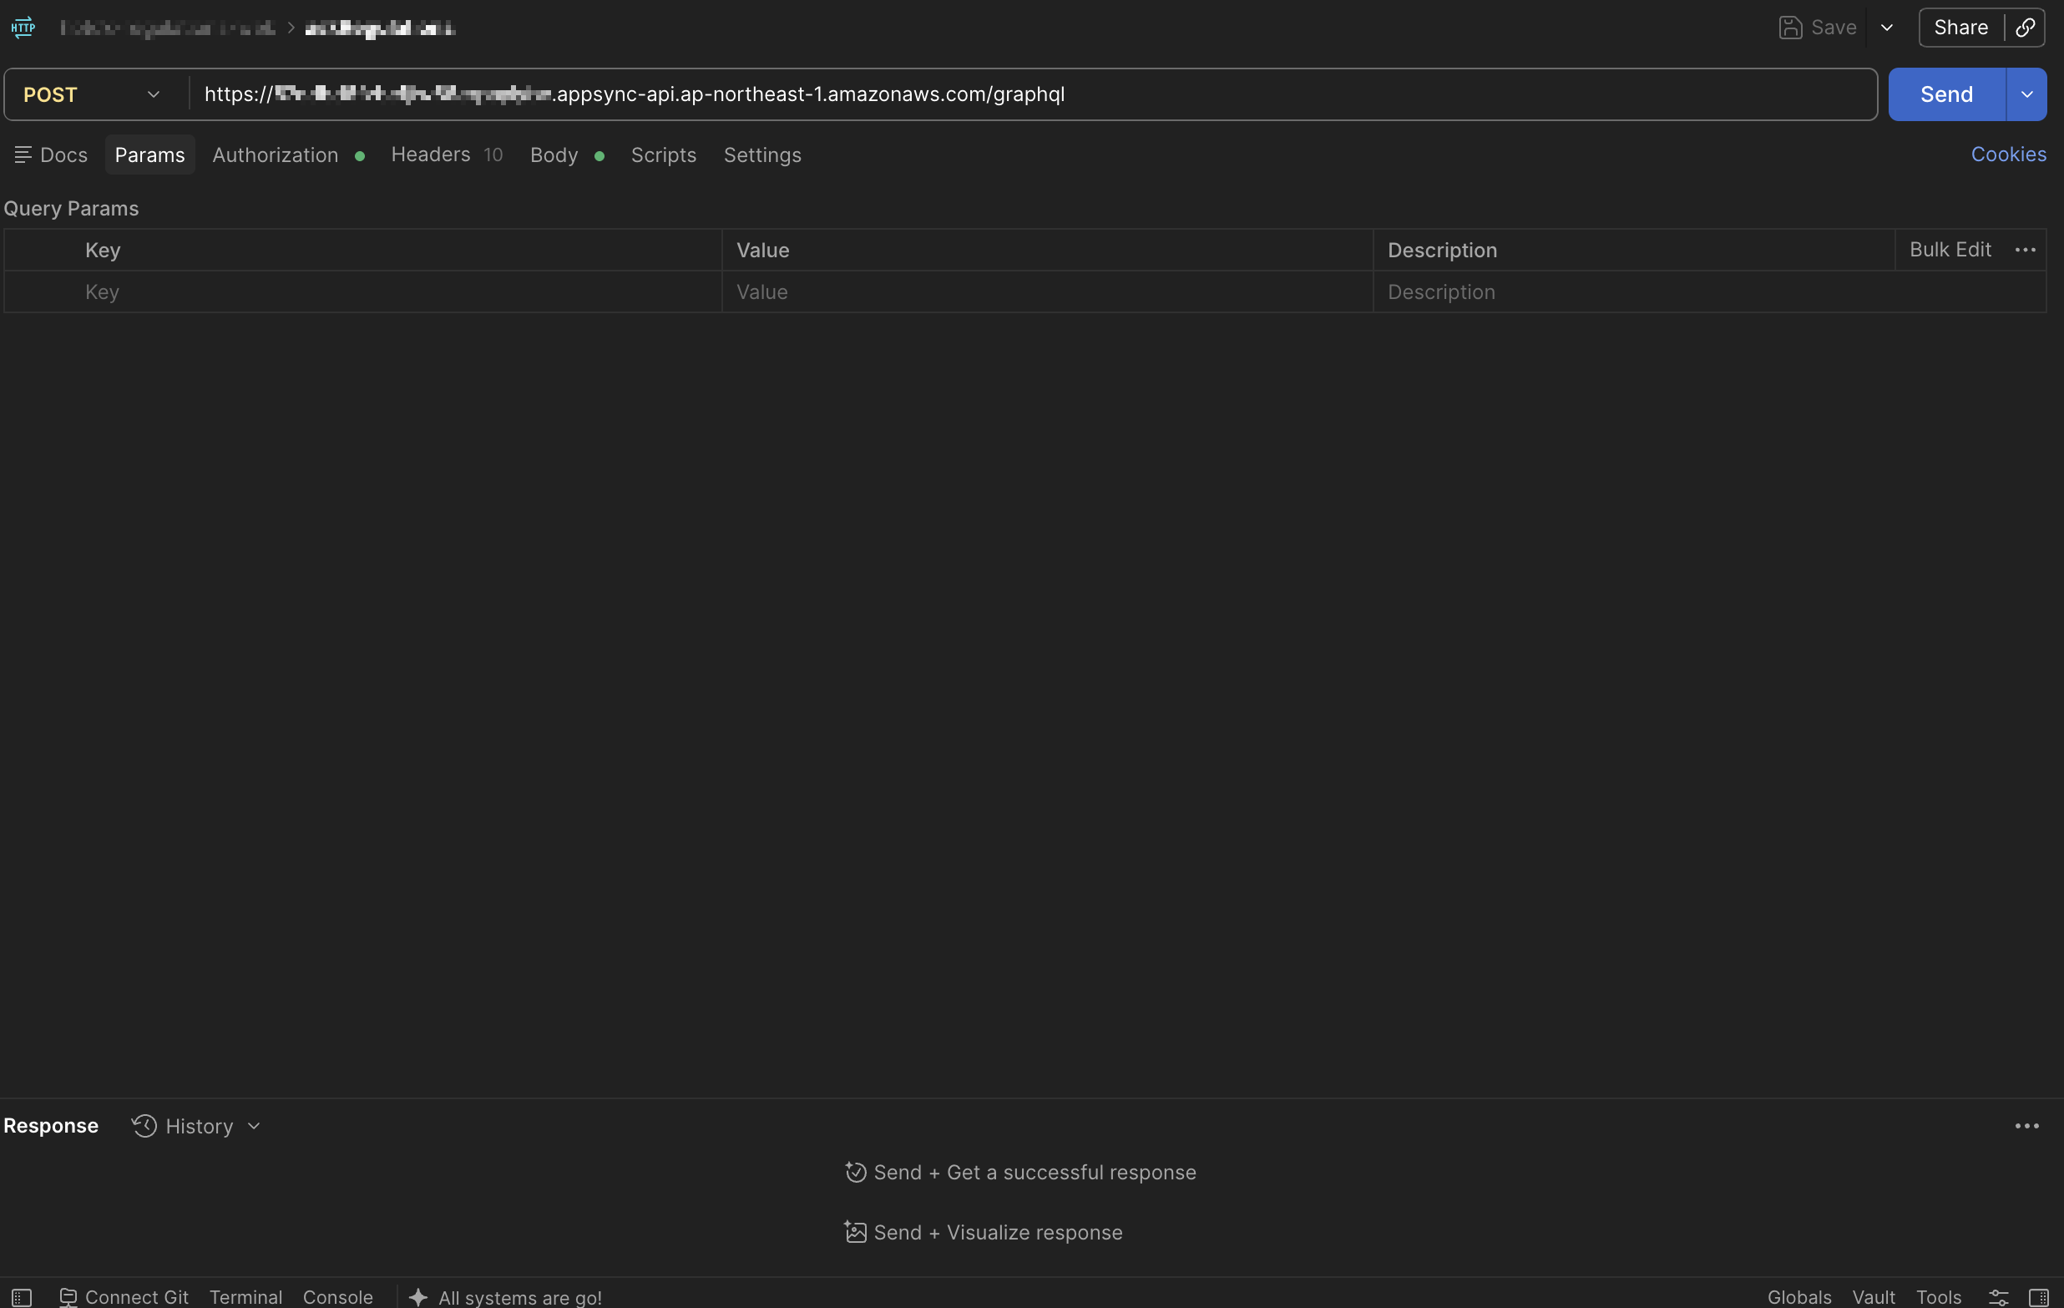Open the Cookies manager link
This screenshot has height=1308, width=2064.
click(x=2008, y=155)
